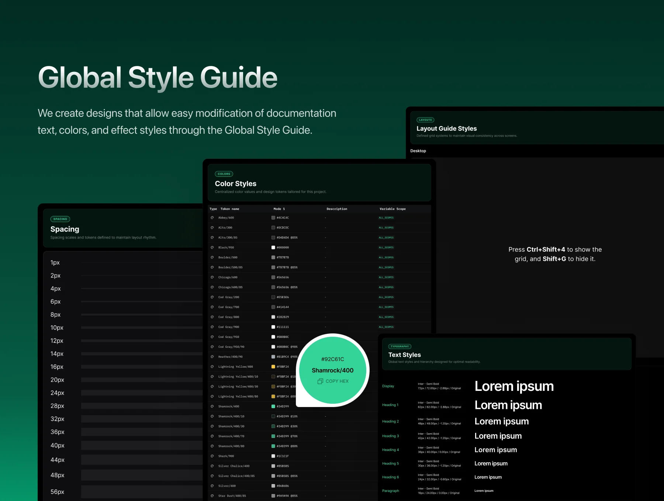Click the ALL_SCOPES value in the Cod Gray/900 row
The height and width of the screenshot is (501, 664).
pyautogui.click(x=386, y=327)
